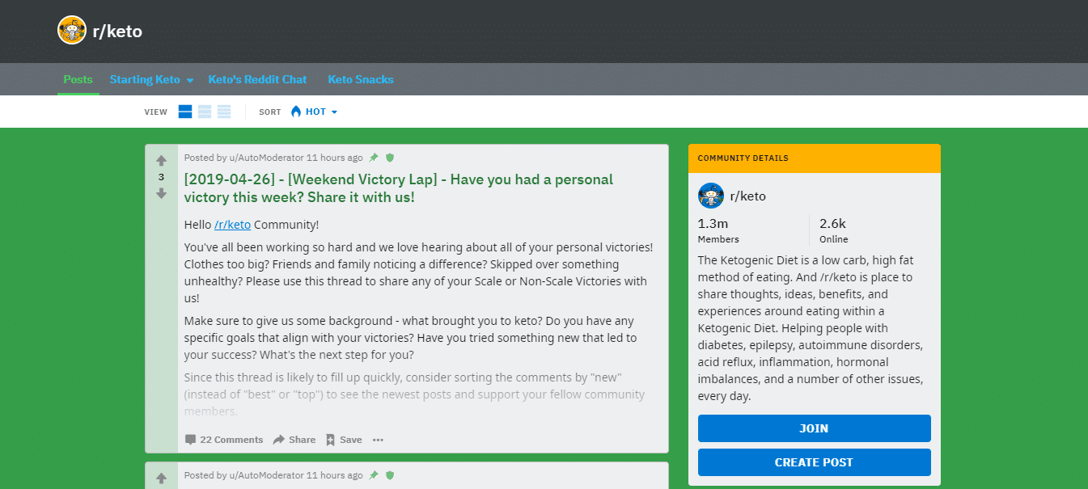The width and height of the screenshot is (1088, 489).
Task: Switch to card view layout
Action: (x=185, y=112)
